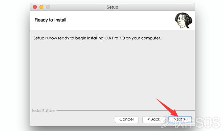Click the Next > button to begin installation
This screenshot has width=224, height=131.
(x=180, y=119)
